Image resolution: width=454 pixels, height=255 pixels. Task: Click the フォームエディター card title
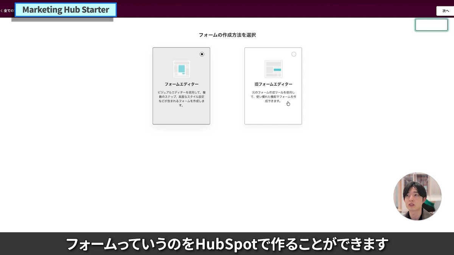181,84
